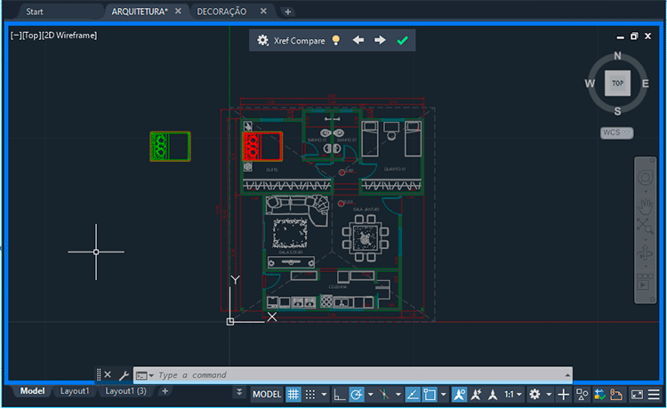Toggle polar tracking
The image size is (667, 409).
(x=357, y=395)
